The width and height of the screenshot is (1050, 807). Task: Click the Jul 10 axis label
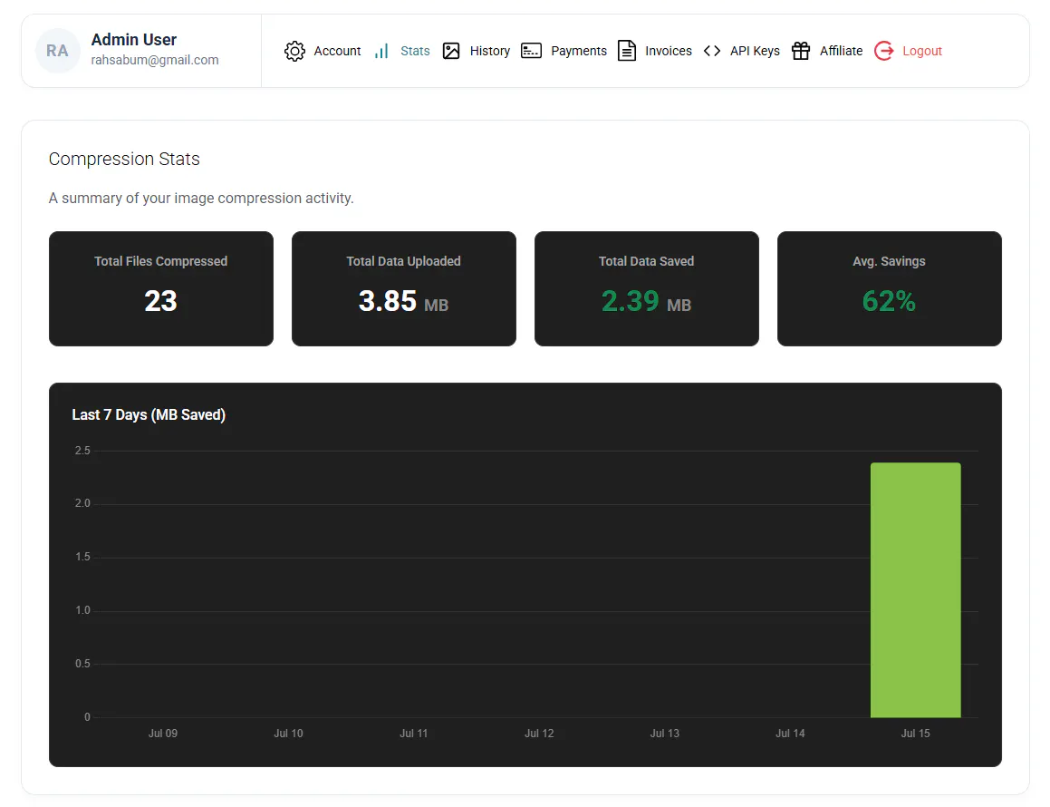pos(288,734)
